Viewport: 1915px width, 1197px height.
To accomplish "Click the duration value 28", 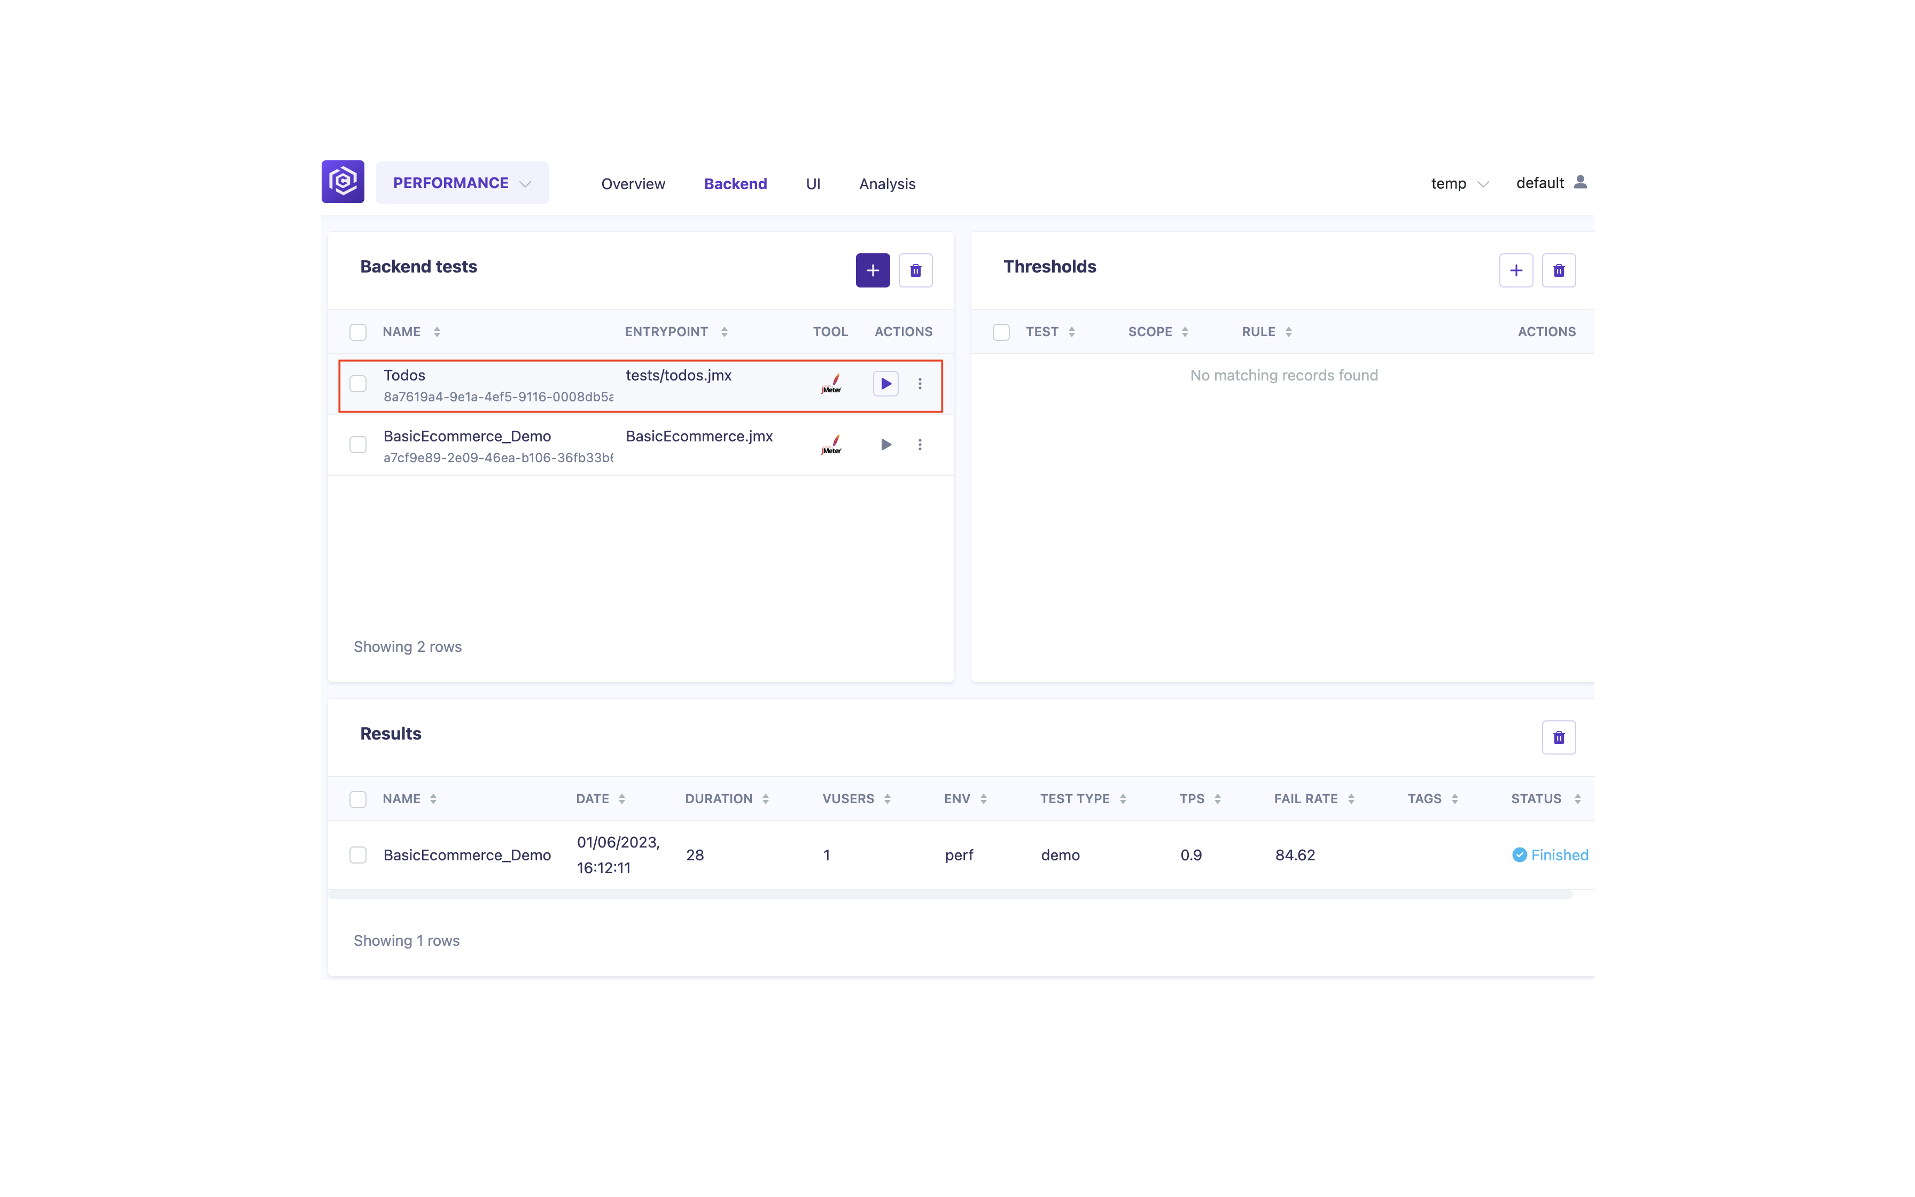I will tap(695, 855).
